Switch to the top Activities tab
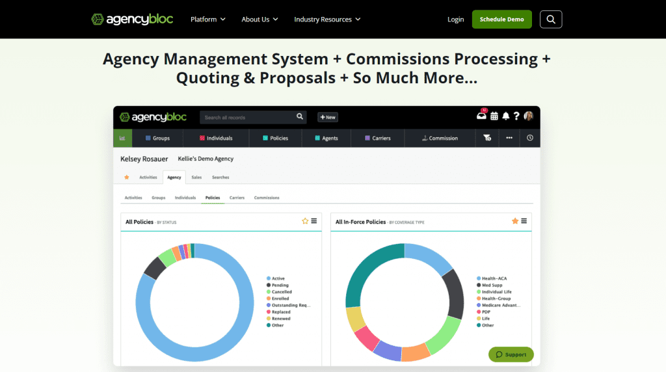 click(148, 177)
